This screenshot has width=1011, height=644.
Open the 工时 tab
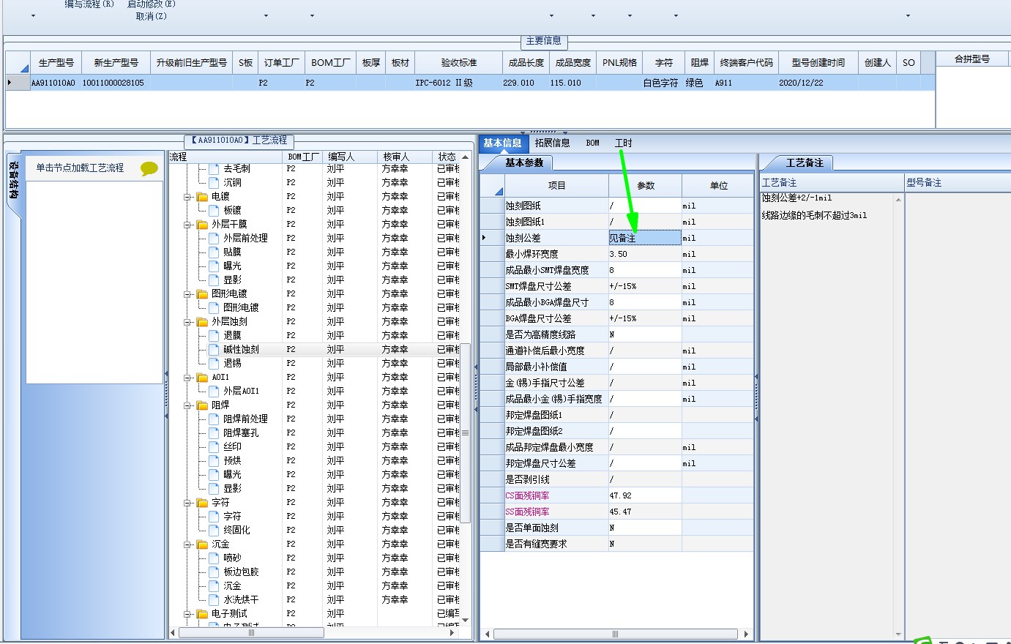623,143
